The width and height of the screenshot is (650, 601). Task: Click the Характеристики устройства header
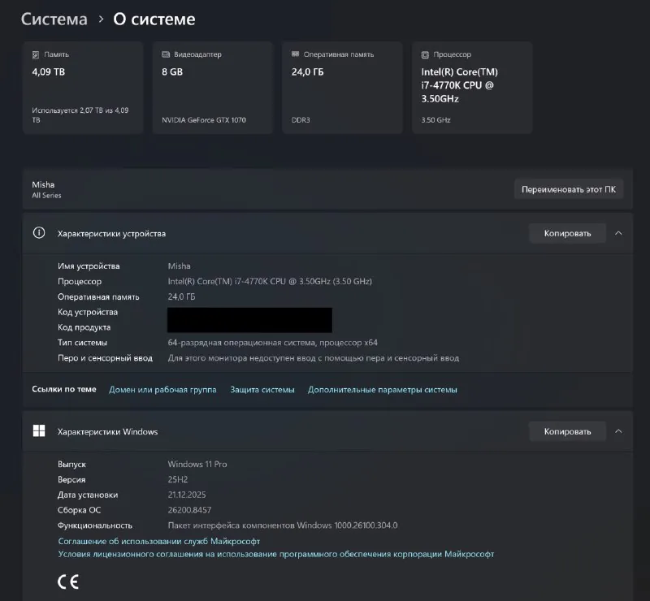(x=327, y=233)
